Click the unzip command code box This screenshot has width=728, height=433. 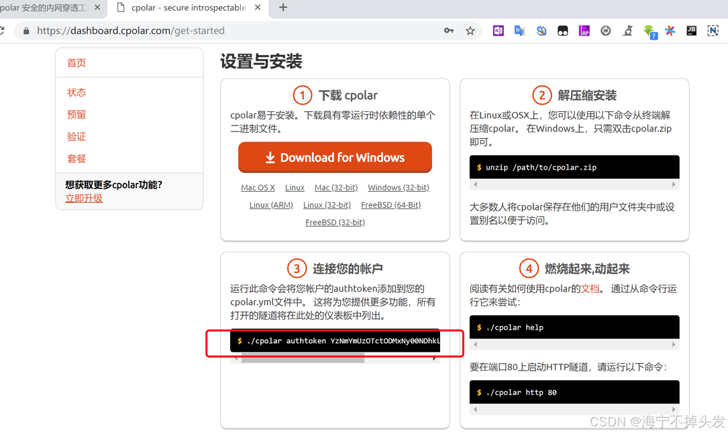[x=574, y=168]
